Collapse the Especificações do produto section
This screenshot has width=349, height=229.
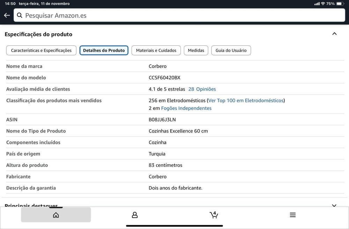pos(334,34)
